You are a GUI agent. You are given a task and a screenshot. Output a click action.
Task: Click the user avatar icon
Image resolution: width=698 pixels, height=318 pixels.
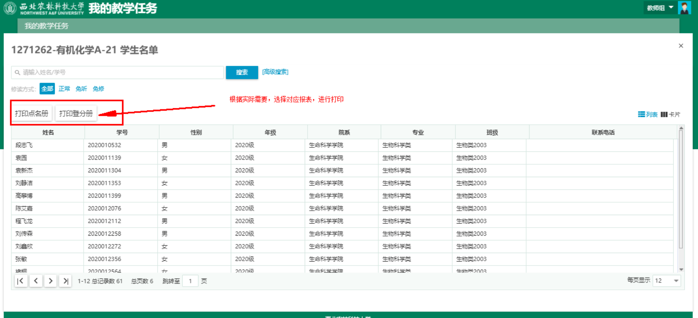(x=684, y=8)
